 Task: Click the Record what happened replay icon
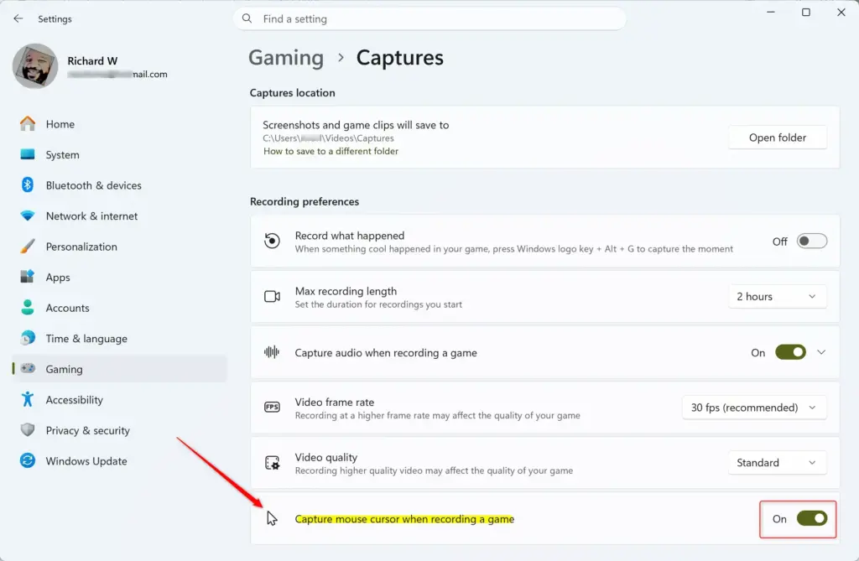pos(272,241)
